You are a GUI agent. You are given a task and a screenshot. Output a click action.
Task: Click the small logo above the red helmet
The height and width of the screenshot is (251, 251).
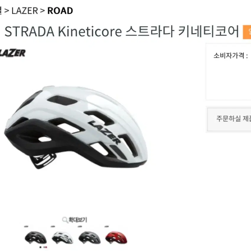coord(107,226)
